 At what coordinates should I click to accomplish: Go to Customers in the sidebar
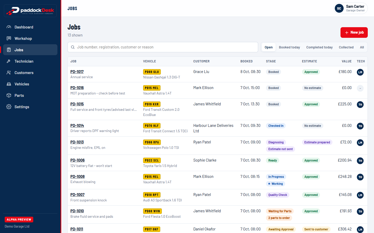30,73
